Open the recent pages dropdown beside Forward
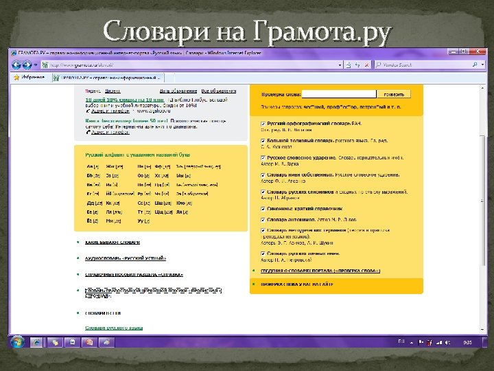Image resolution: width=494 pixels, height=371 pixels. coord(36,65)
